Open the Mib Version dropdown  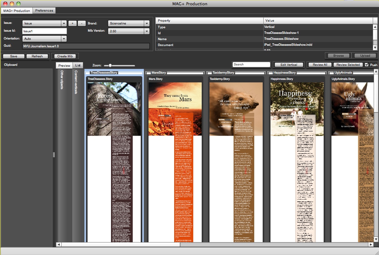click(x=129, y=31)
